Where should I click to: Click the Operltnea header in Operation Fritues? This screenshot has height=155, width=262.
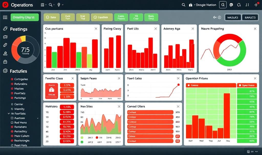click(x=247, y=85)
